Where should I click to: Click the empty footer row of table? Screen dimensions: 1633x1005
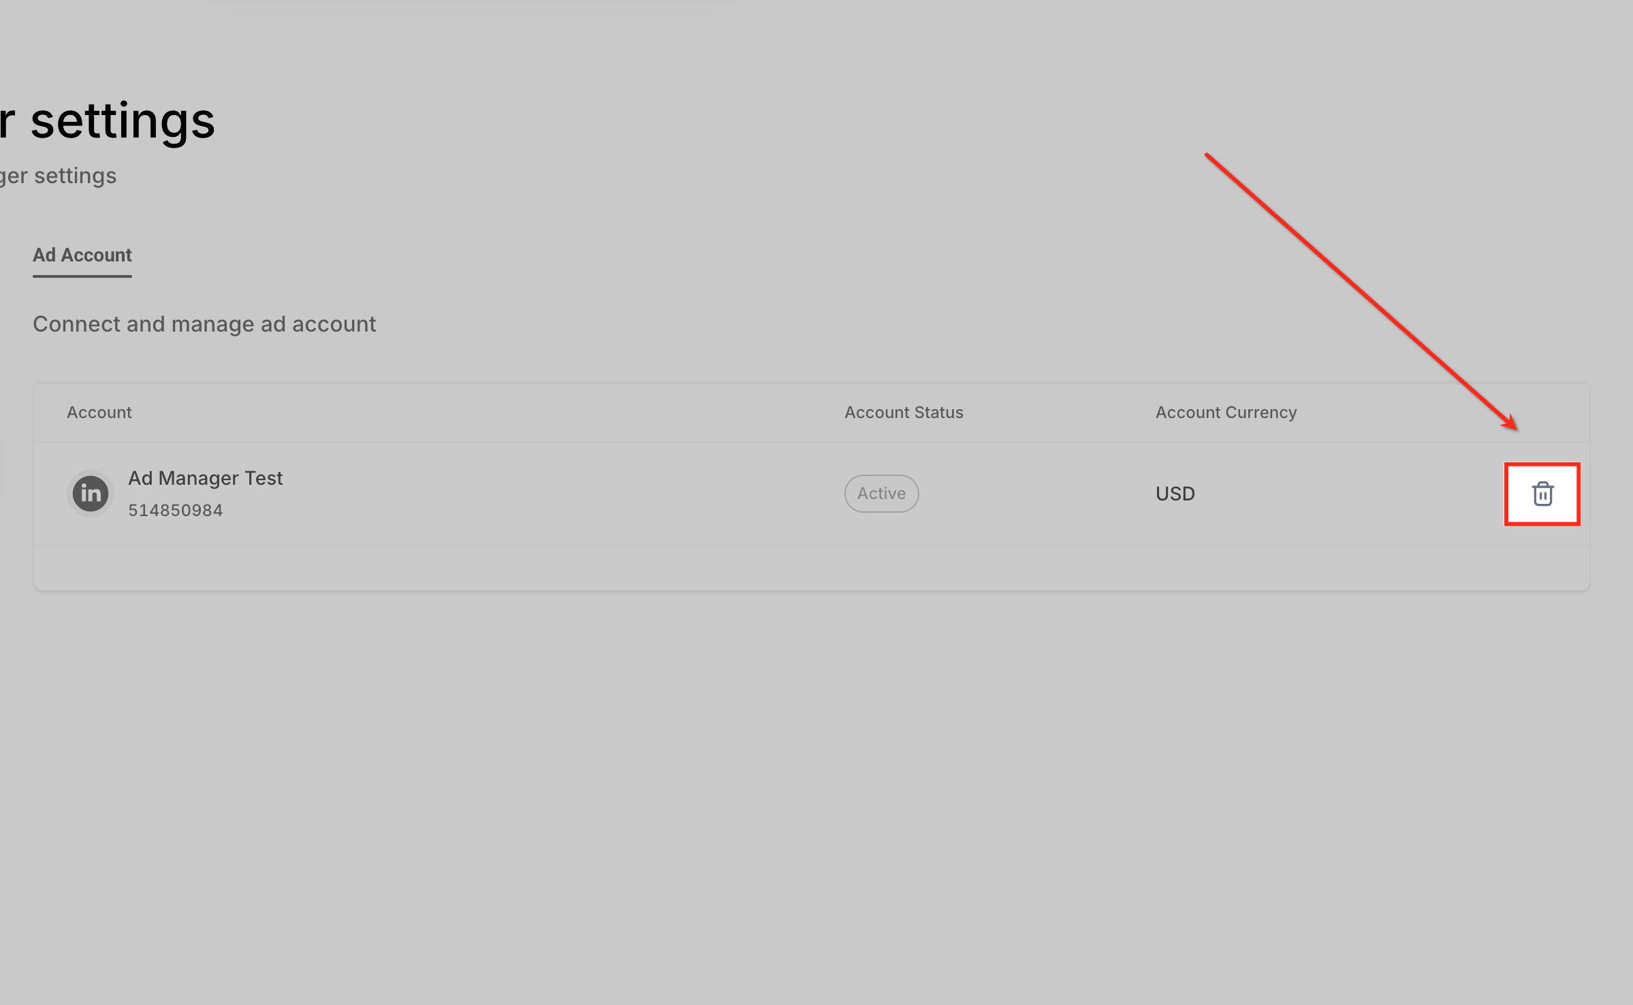[810, 567]
